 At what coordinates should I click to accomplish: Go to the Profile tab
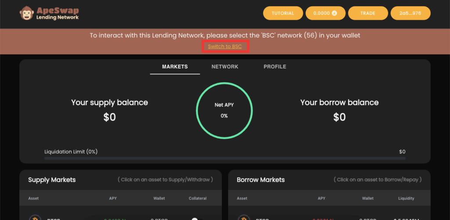pos(275,67)
